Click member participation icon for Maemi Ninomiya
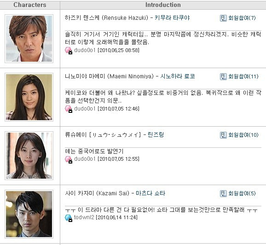 pyautogui.click(x=223, y=76)
